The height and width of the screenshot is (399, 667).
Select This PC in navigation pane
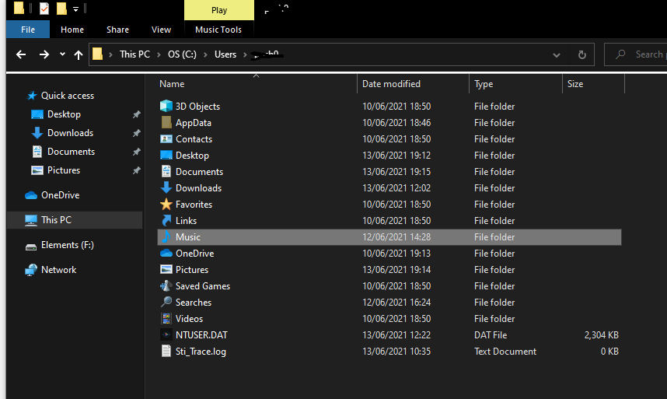point(75,220)
